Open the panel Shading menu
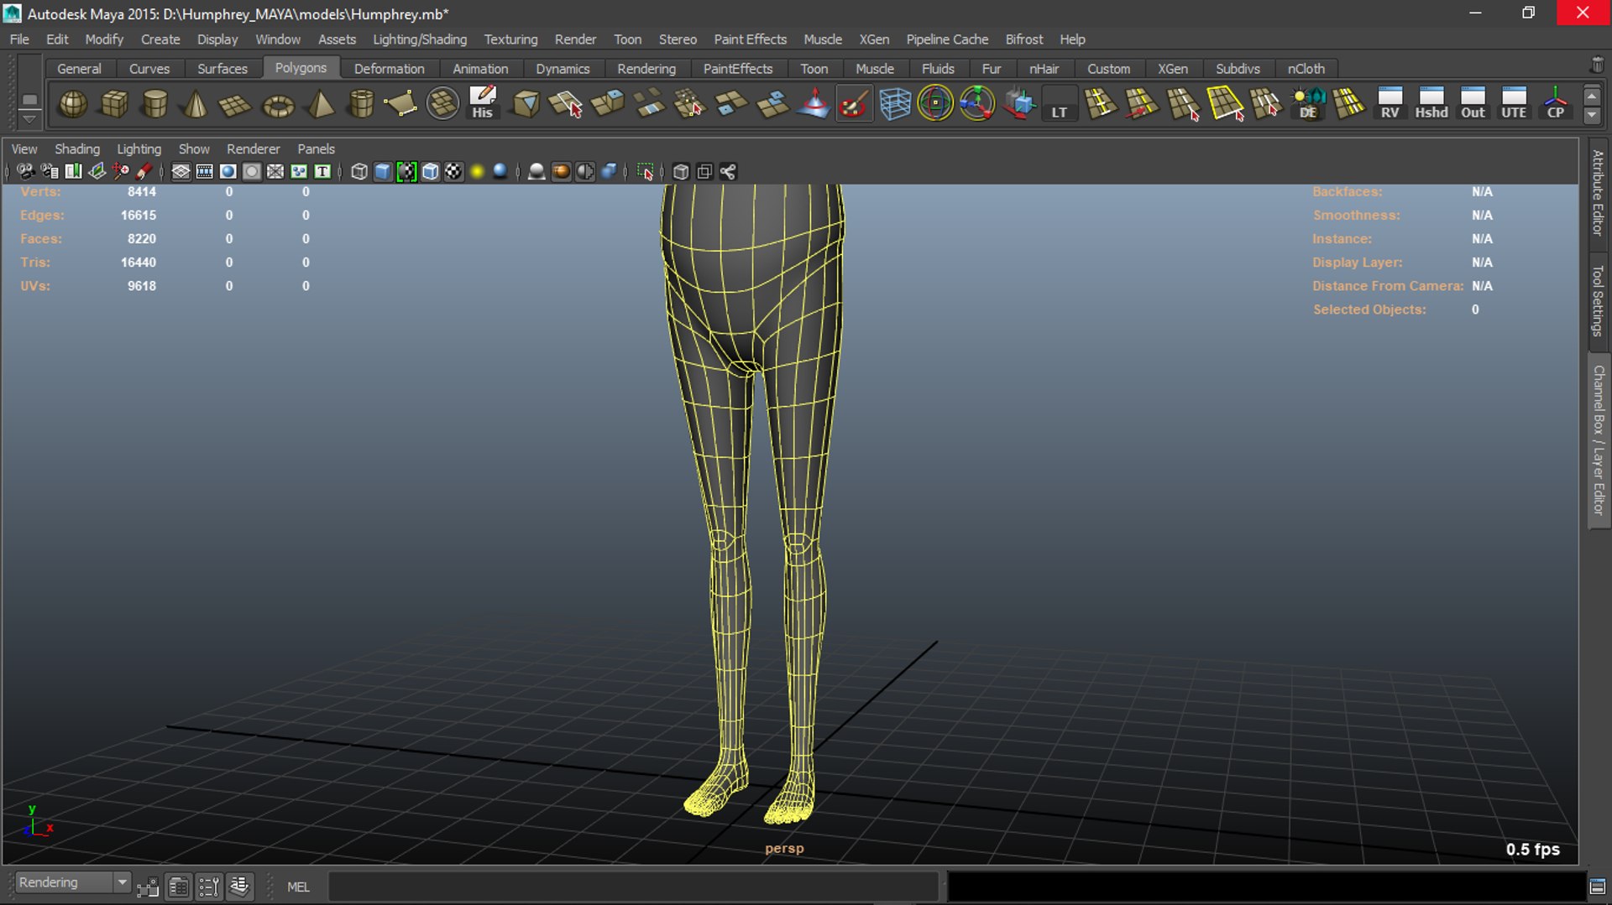 [x=77, y=148]
